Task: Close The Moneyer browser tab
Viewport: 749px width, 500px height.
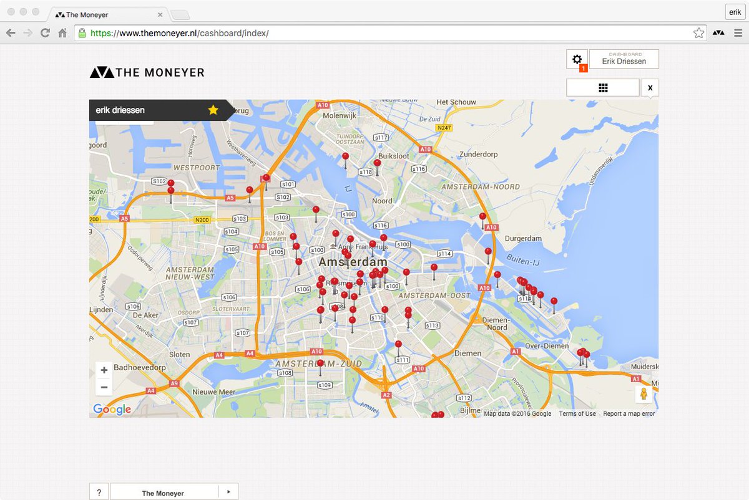Action: (160, 14)
